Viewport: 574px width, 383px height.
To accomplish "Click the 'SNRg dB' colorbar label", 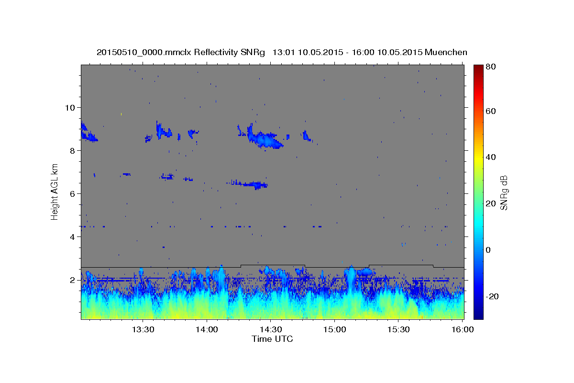I will pyautogui.click(x=504, y=192).
